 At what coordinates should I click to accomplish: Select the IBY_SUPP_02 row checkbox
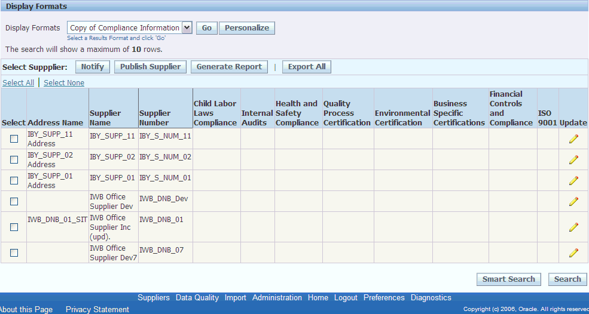tap(14, 160)
